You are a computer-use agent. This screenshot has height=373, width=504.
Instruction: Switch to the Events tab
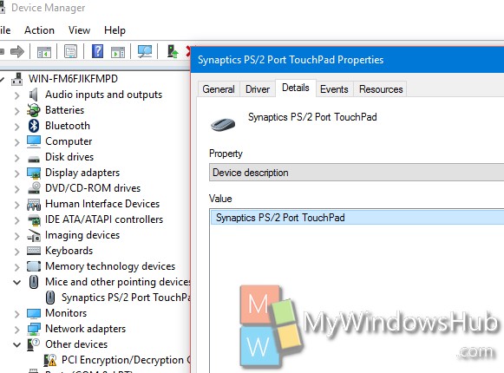pos(334,89)
